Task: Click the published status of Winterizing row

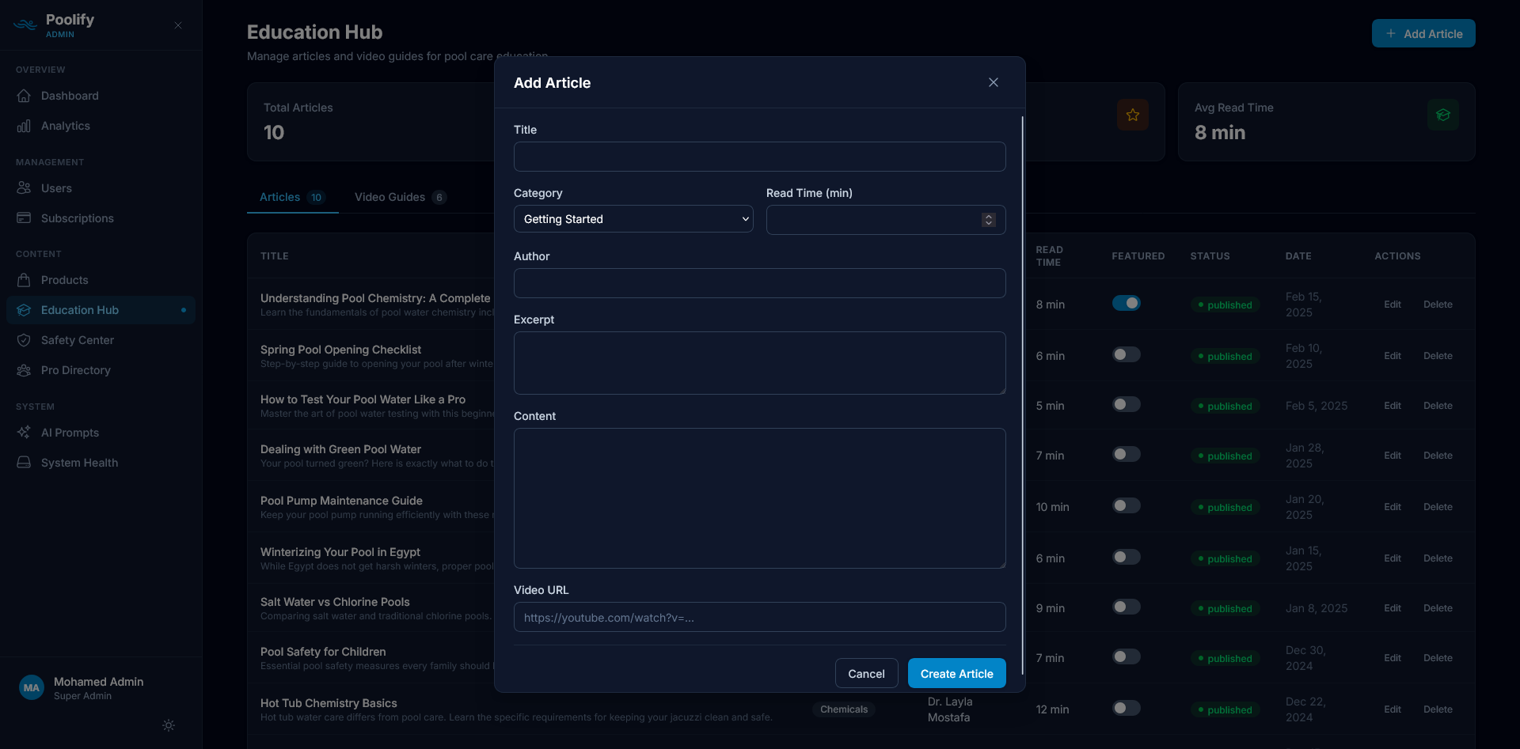Action: click(1225, 558)
